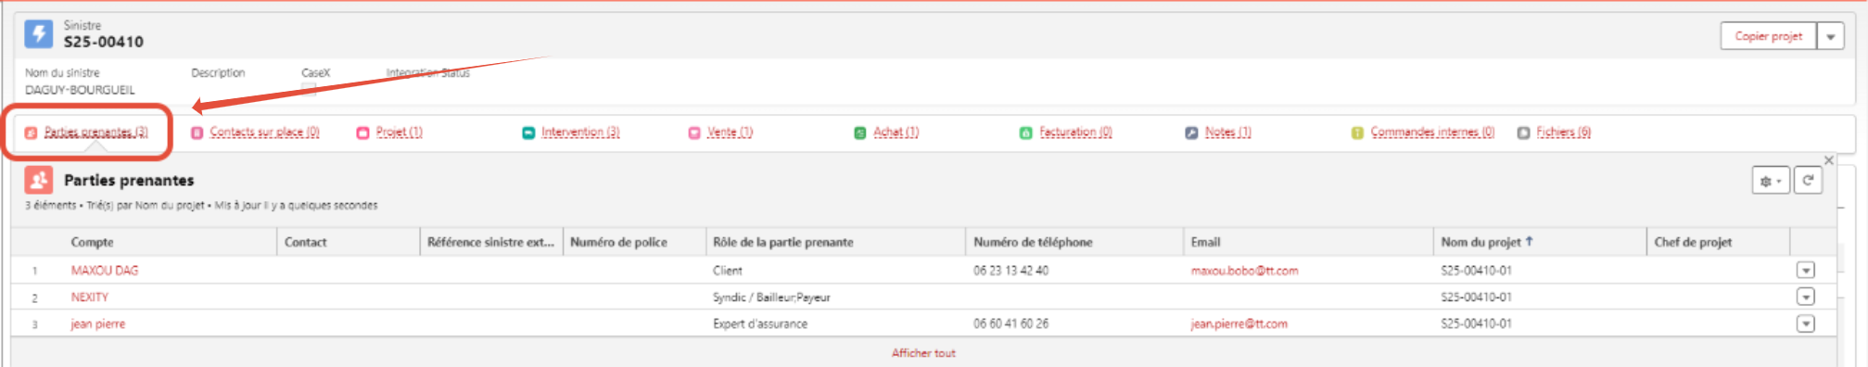Click the Intervention related list icon
Screen dimensions: 1868x367
tap(528, 133)
